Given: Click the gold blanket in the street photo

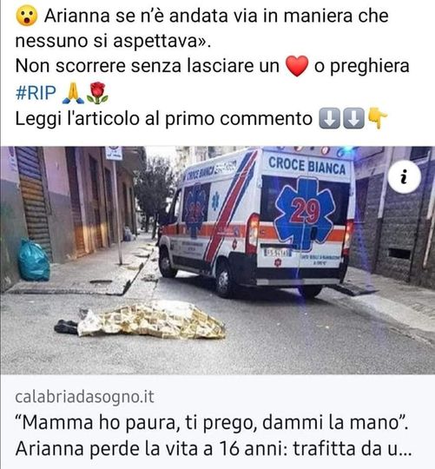Looking at the screenshot, I should [152, 320].
